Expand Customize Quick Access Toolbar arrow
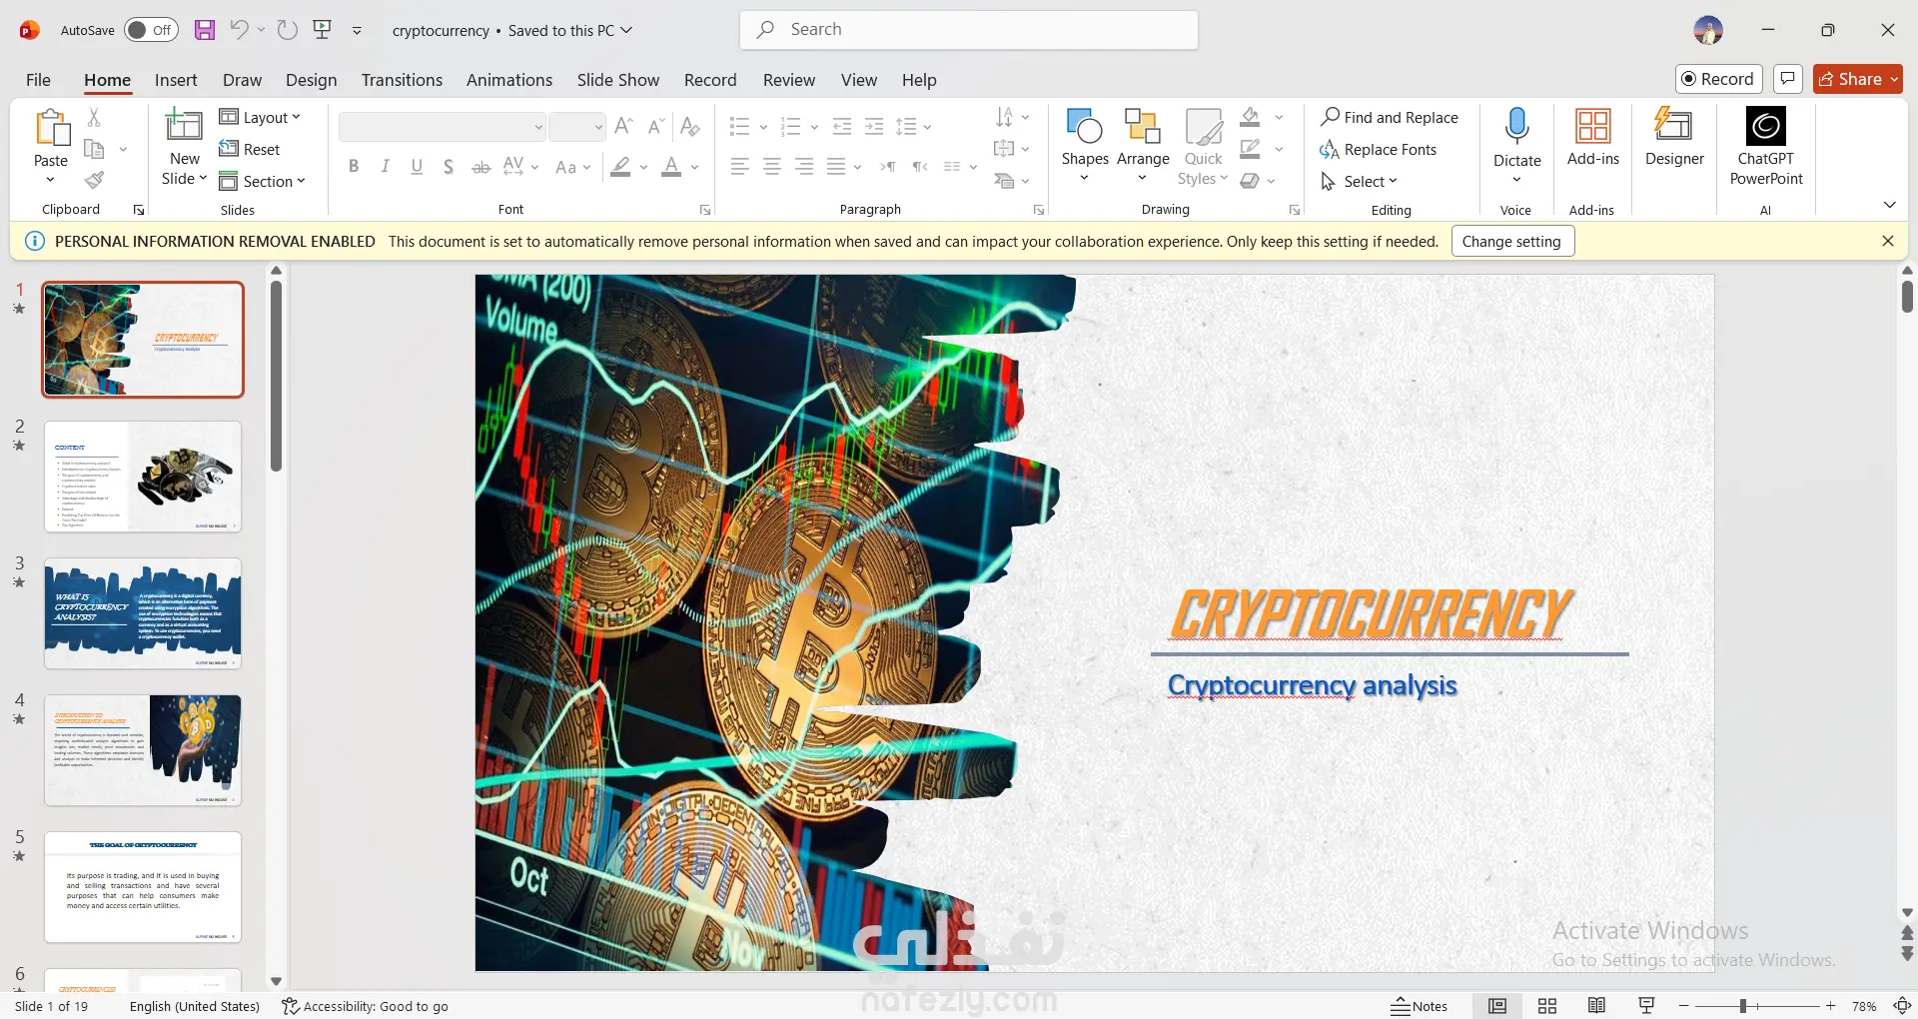The height and width of the screenshot is (1019, 1918). pos(357,31)
